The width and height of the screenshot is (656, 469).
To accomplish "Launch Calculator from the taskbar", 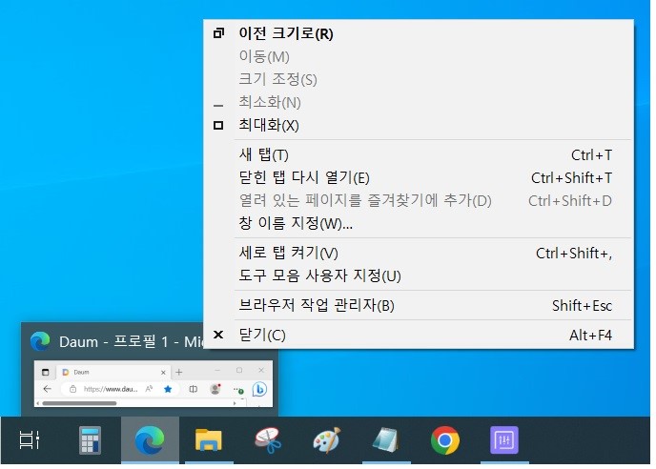I will [x=90, y=440].
